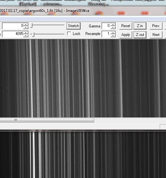Decrease the low threshold value stepper

(26, 27)
